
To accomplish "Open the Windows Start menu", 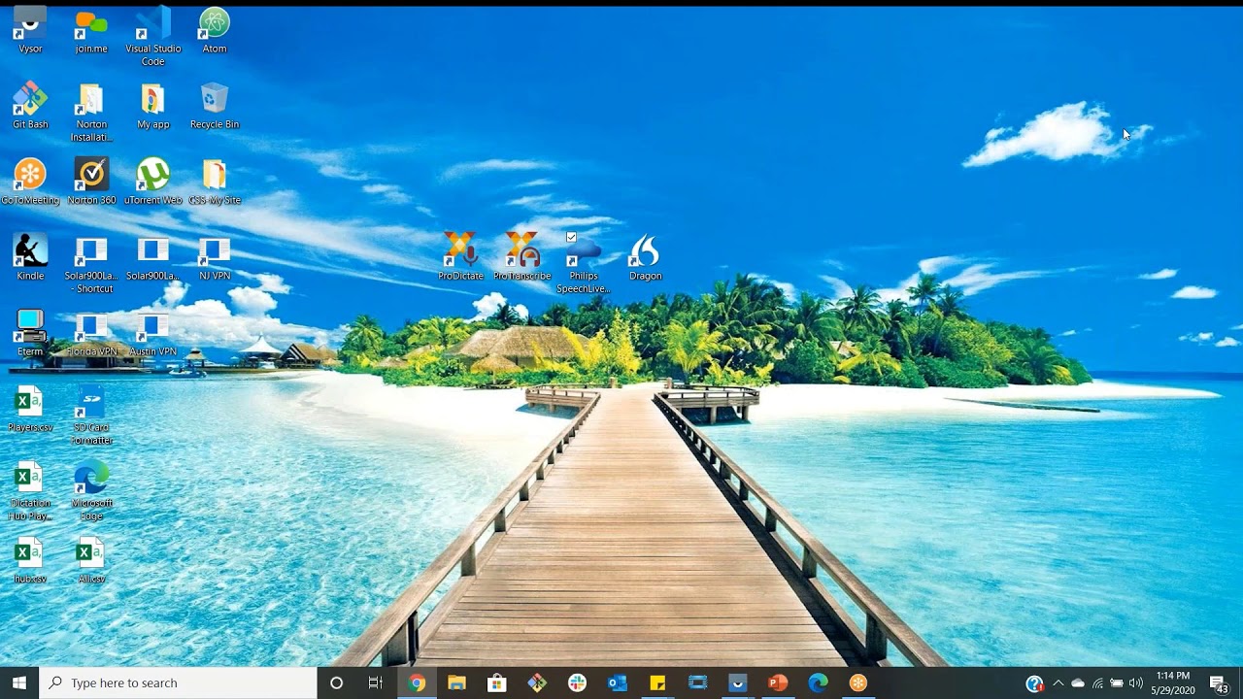I will click(19, 682).
